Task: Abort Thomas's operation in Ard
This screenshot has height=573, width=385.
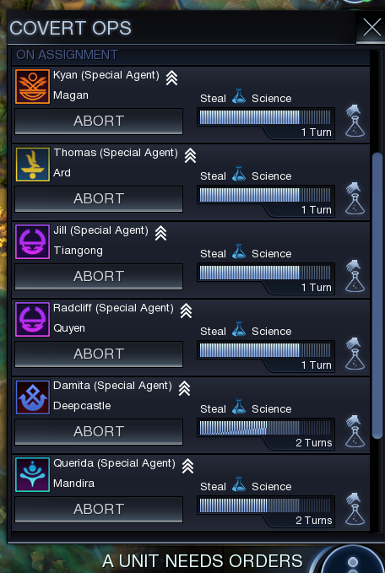Action: click(99, 199)
